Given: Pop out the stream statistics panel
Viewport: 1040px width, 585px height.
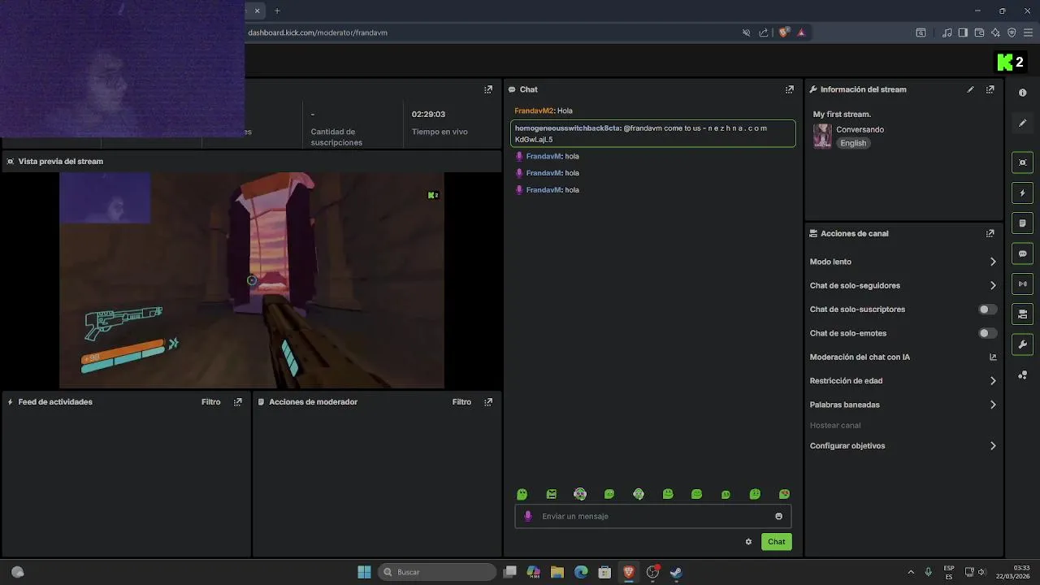Looking at the screenshot, I should coord(488,89).
